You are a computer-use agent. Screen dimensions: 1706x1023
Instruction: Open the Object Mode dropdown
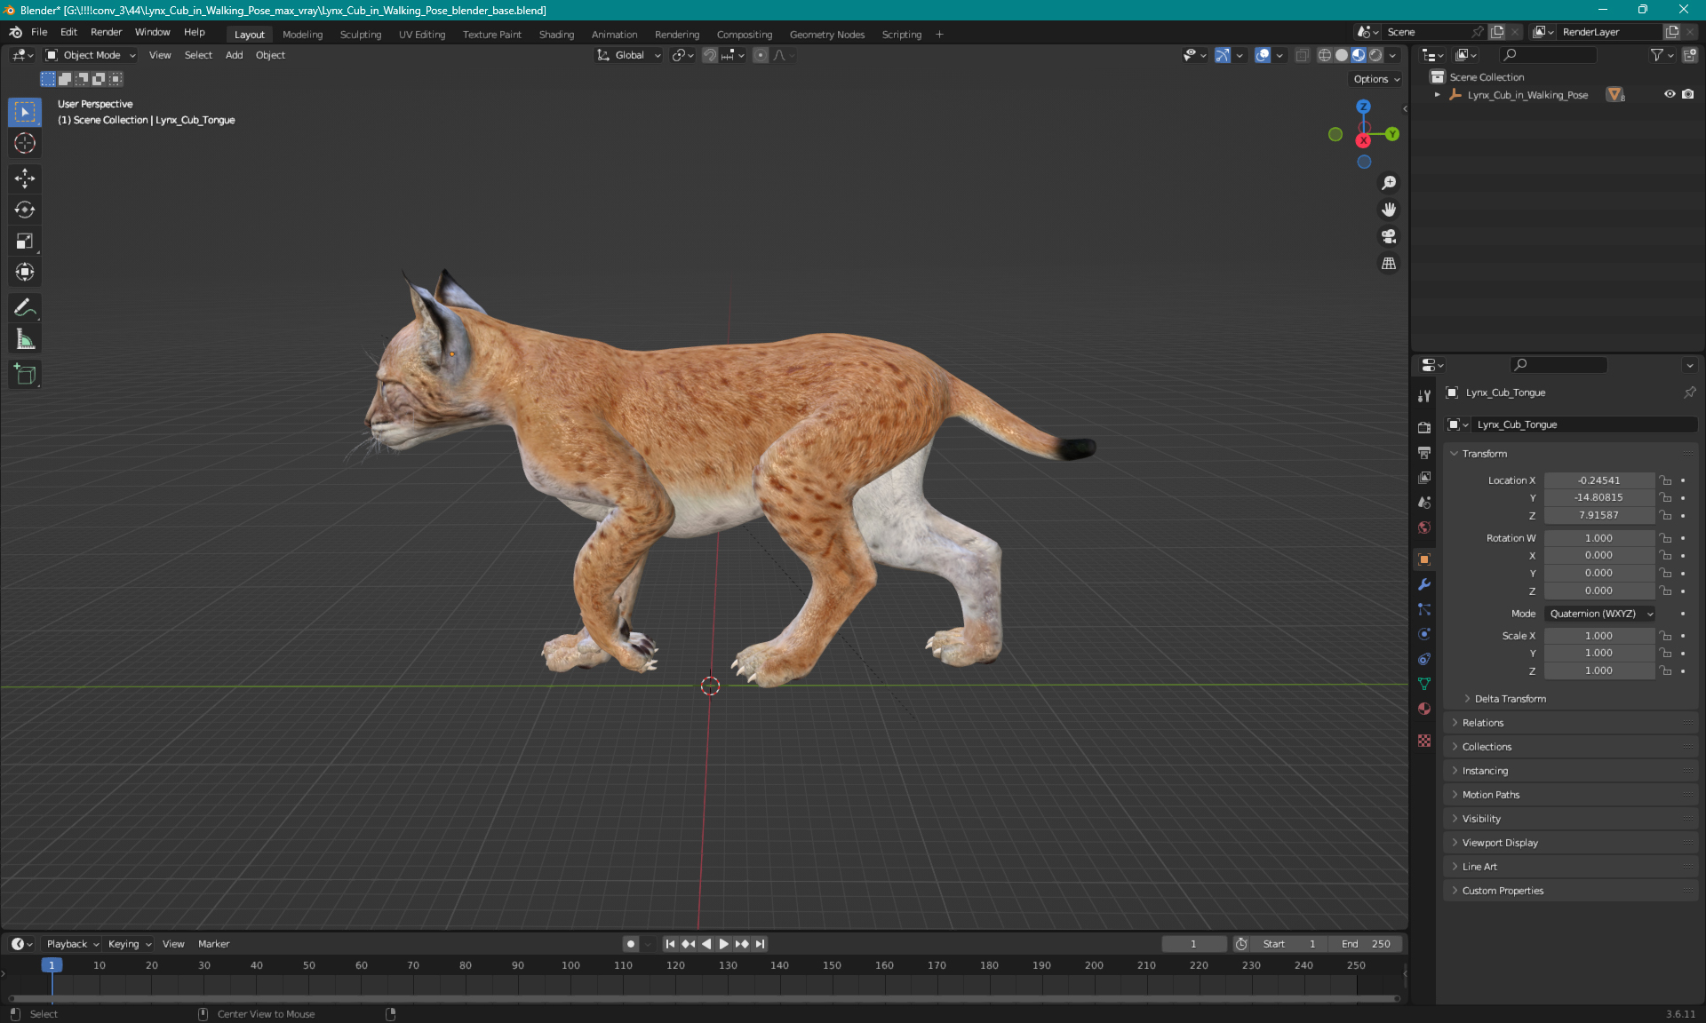[91, 55]
